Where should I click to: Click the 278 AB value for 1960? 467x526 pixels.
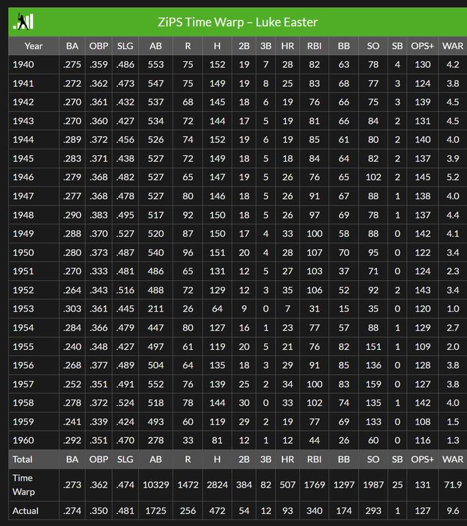(x=155, y=441)
